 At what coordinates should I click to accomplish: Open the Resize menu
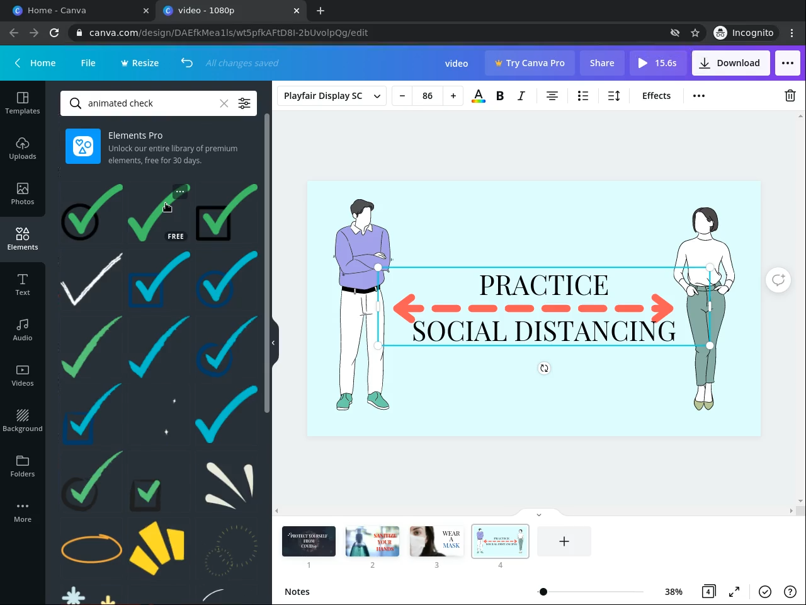pos(140,63)
